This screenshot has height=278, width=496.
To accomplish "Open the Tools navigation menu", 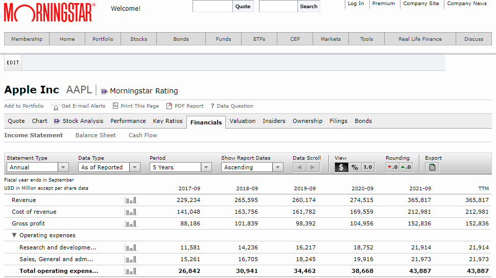I will 366,39.
